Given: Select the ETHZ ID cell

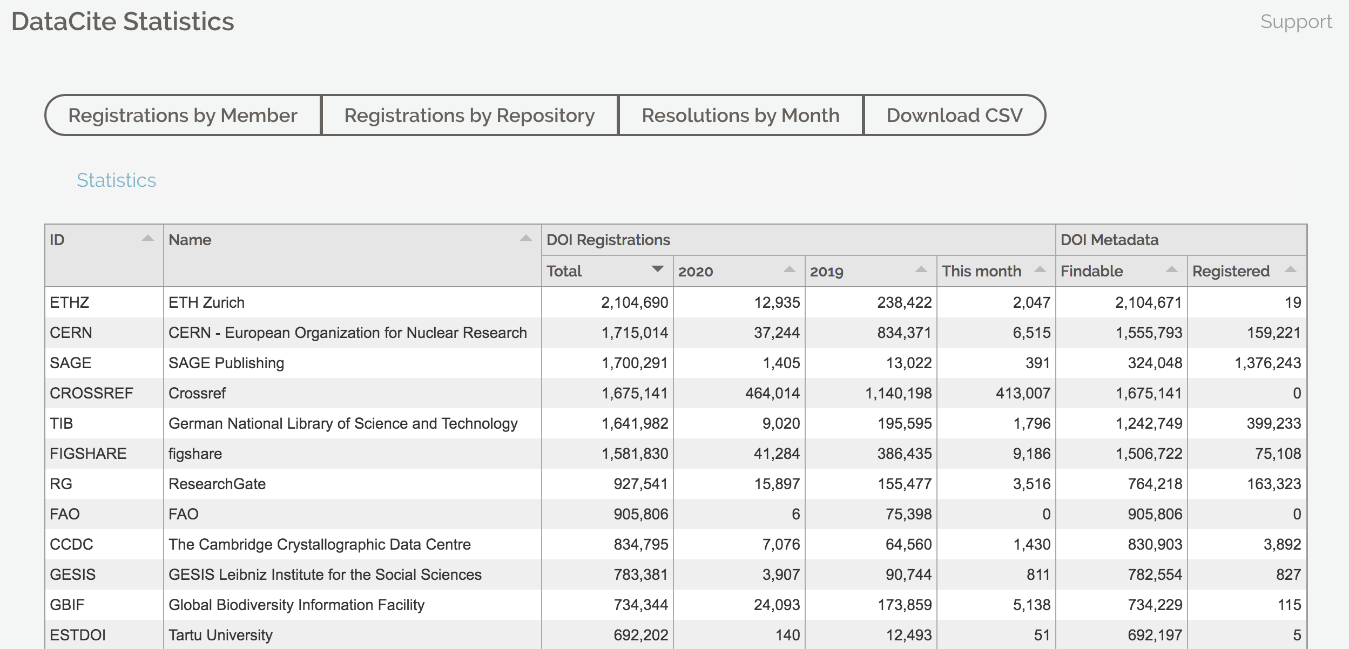Looking at the screenshot, I should point(104,302).
